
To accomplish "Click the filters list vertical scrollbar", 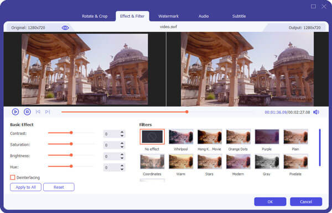I will click(x=320, y=147).
